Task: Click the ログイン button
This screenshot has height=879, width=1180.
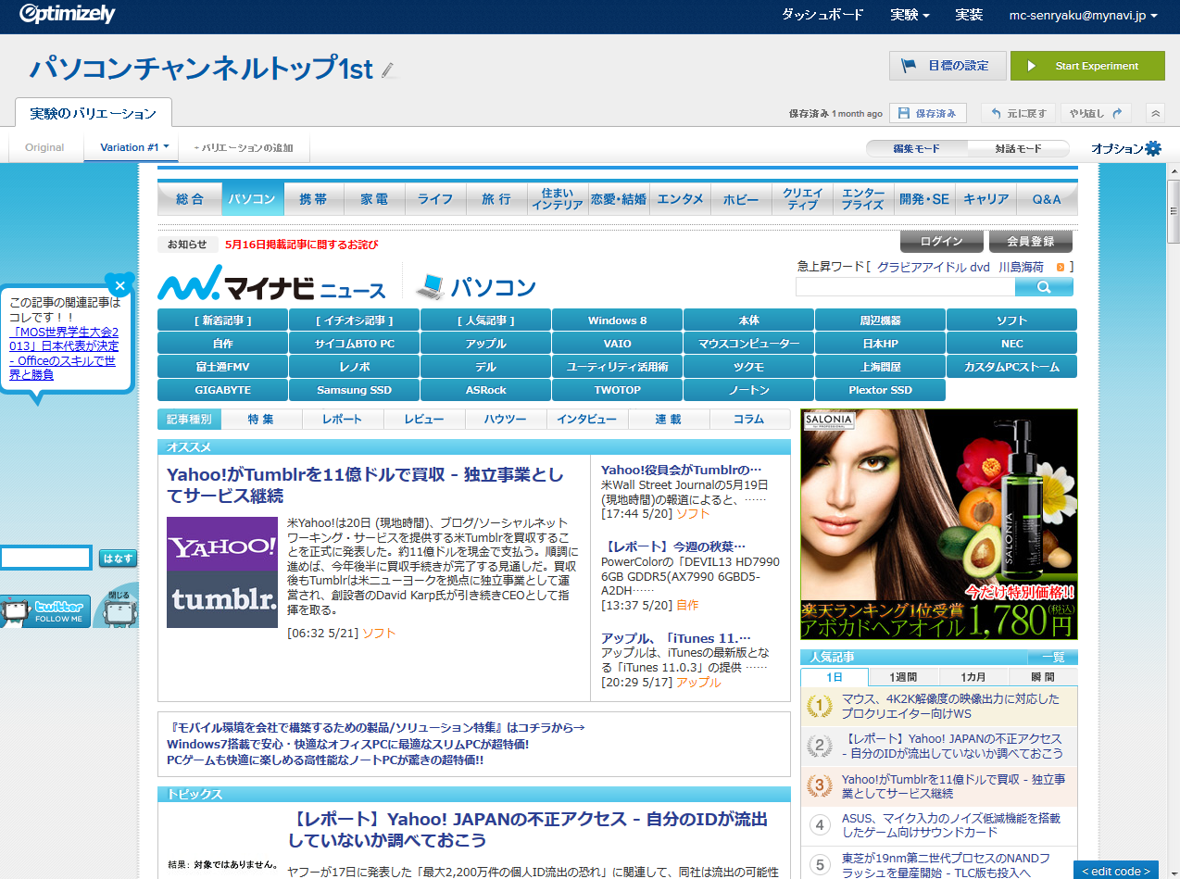Action: pos(942,241)
